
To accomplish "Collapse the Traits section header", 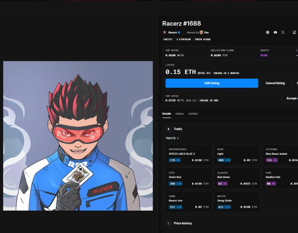I will point(230,129).
